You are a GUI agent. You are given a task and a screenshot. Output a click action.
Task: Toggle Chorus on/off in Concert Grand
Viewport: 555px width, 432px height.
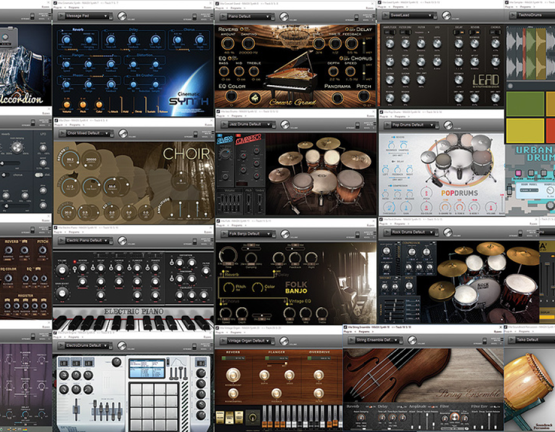(x=342, y=59)
